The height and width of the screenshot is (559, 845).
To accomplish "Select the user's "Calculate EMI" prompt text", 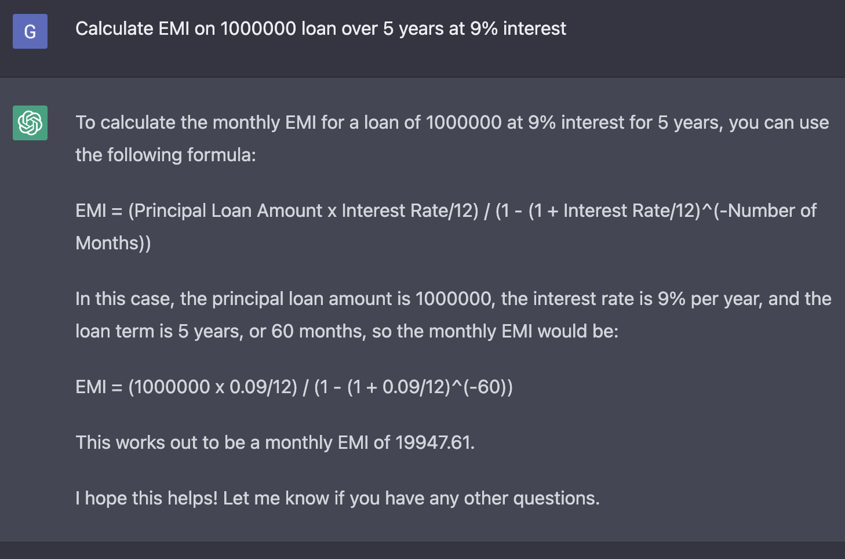I will coord(320,29).
